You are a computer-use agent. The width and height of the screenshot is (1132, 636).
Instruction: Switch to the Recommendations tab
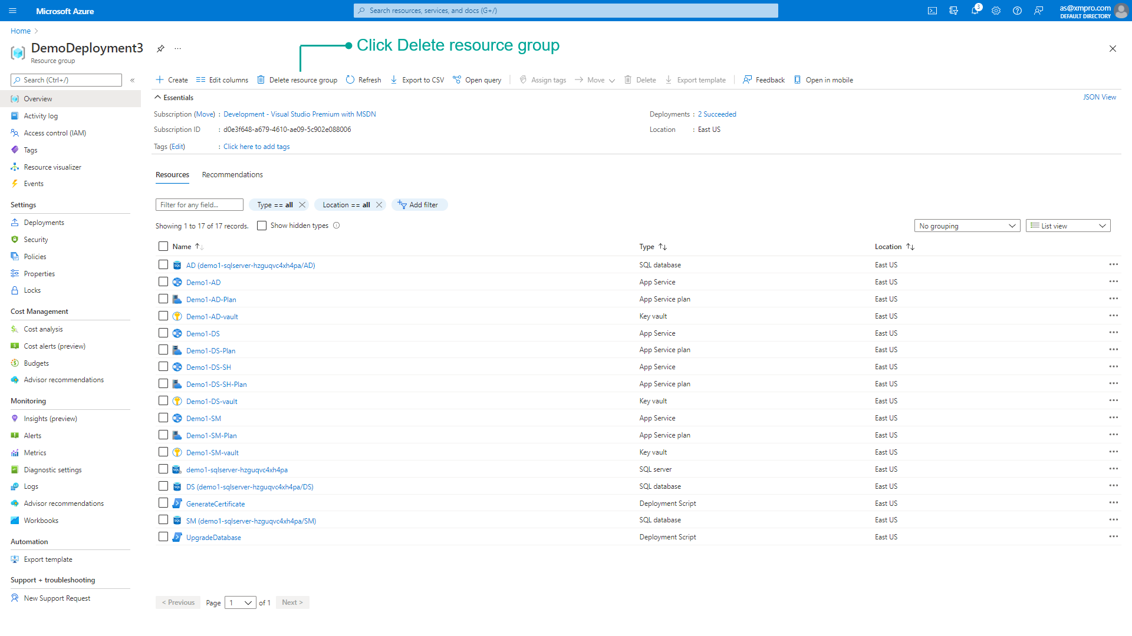[x=232, y=175]
